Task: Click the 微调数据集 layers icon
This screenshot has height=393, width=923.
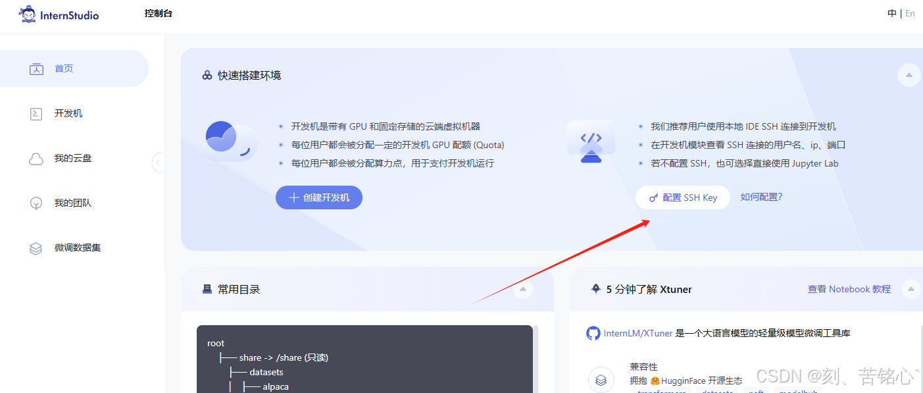Action: click(36, 248)
